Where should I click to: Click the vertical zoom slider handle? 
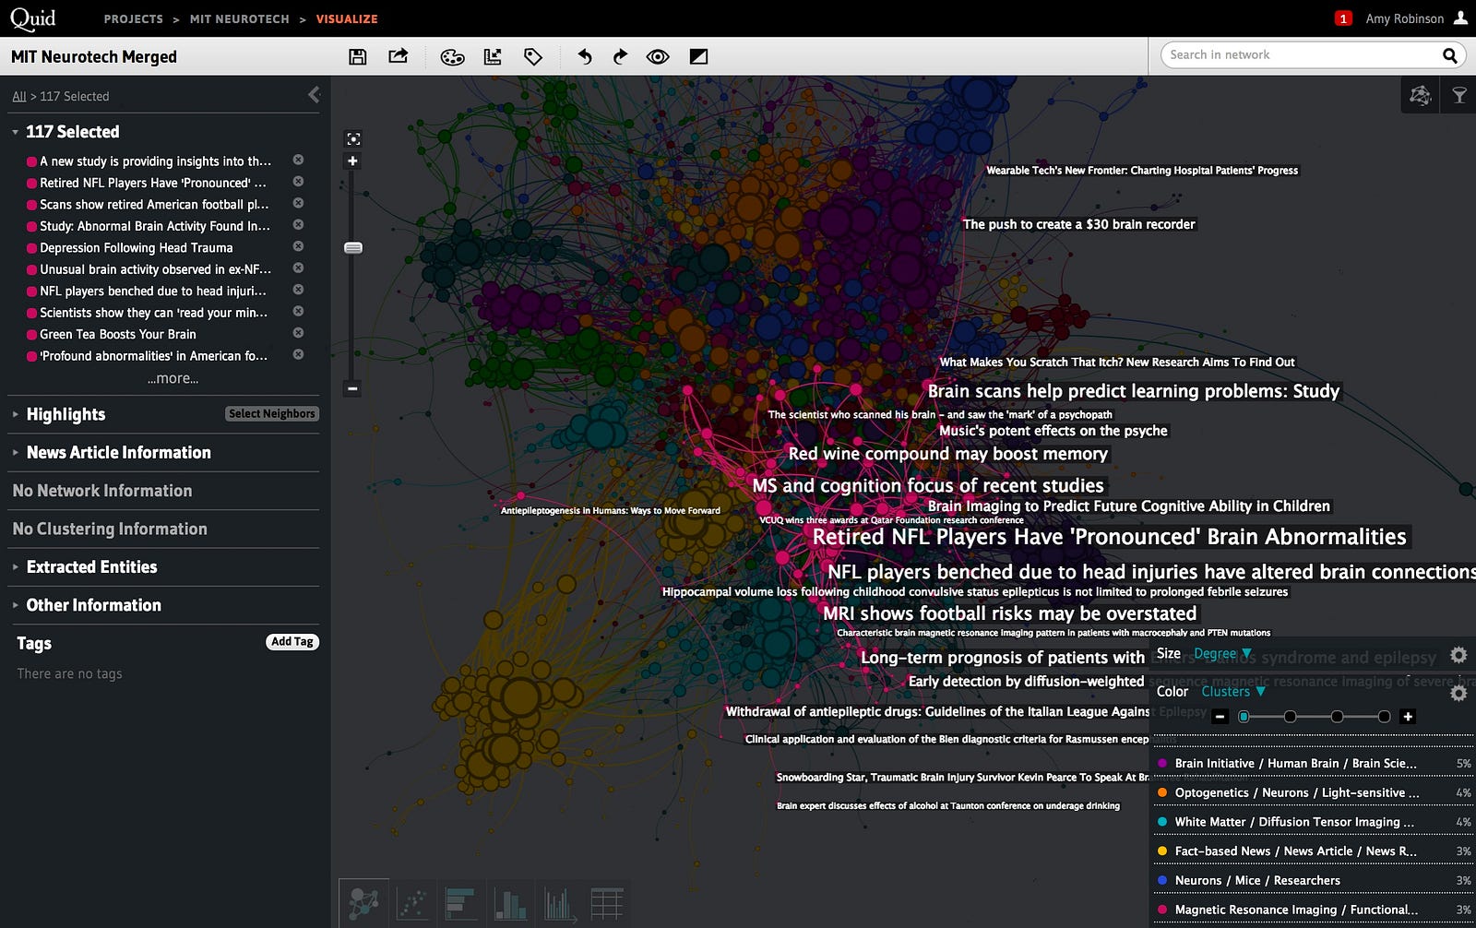[x=353, y=248]
